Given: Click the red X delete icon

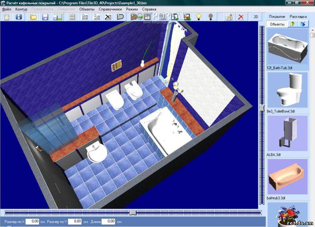Looking at the screenshot, I should click(x=241, y=17).
